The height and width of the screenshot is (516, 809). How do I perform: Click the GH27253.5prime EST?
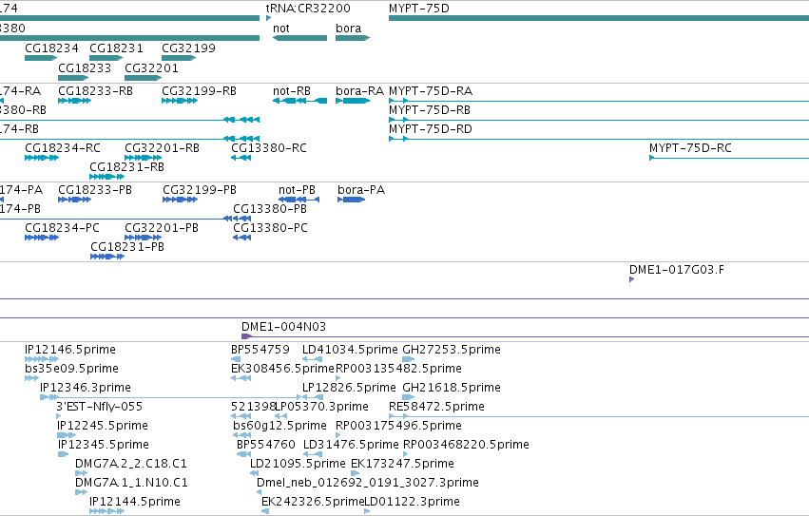(x=409, y=359)
